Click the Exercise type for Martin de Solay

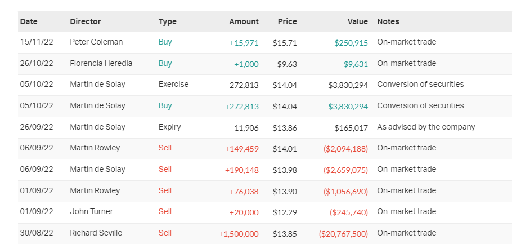click(174, 85)
